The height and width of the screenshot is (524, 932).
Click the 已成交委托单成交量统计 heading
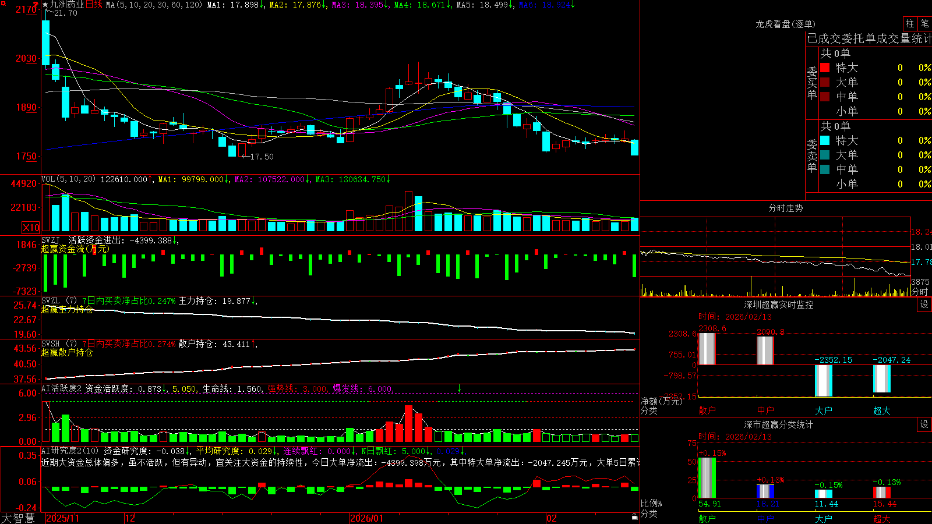pyautogui.click(x=869, y=38)
